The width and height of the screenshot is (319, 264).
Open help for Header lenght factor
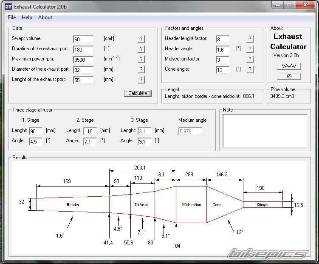(x=250, y=39)
